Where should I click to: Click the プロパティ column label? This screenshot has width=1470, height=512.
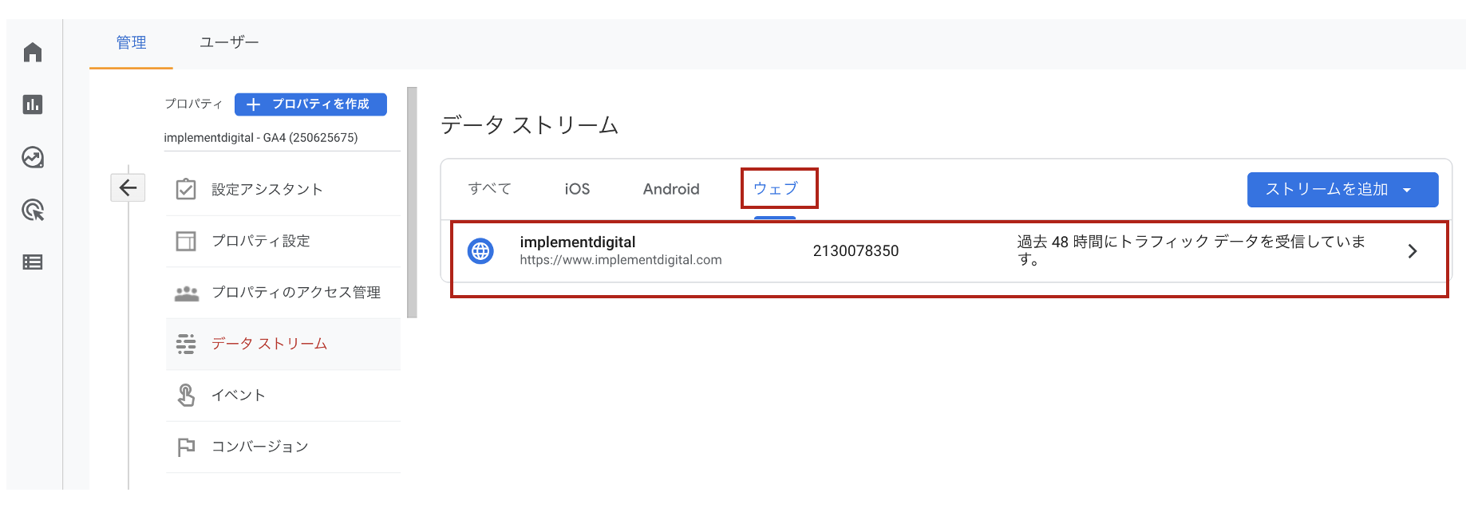coord(193,104)
